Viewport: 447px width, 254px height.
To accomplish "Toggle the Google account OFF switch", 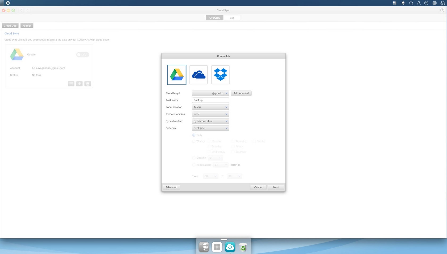I will 82,55.
